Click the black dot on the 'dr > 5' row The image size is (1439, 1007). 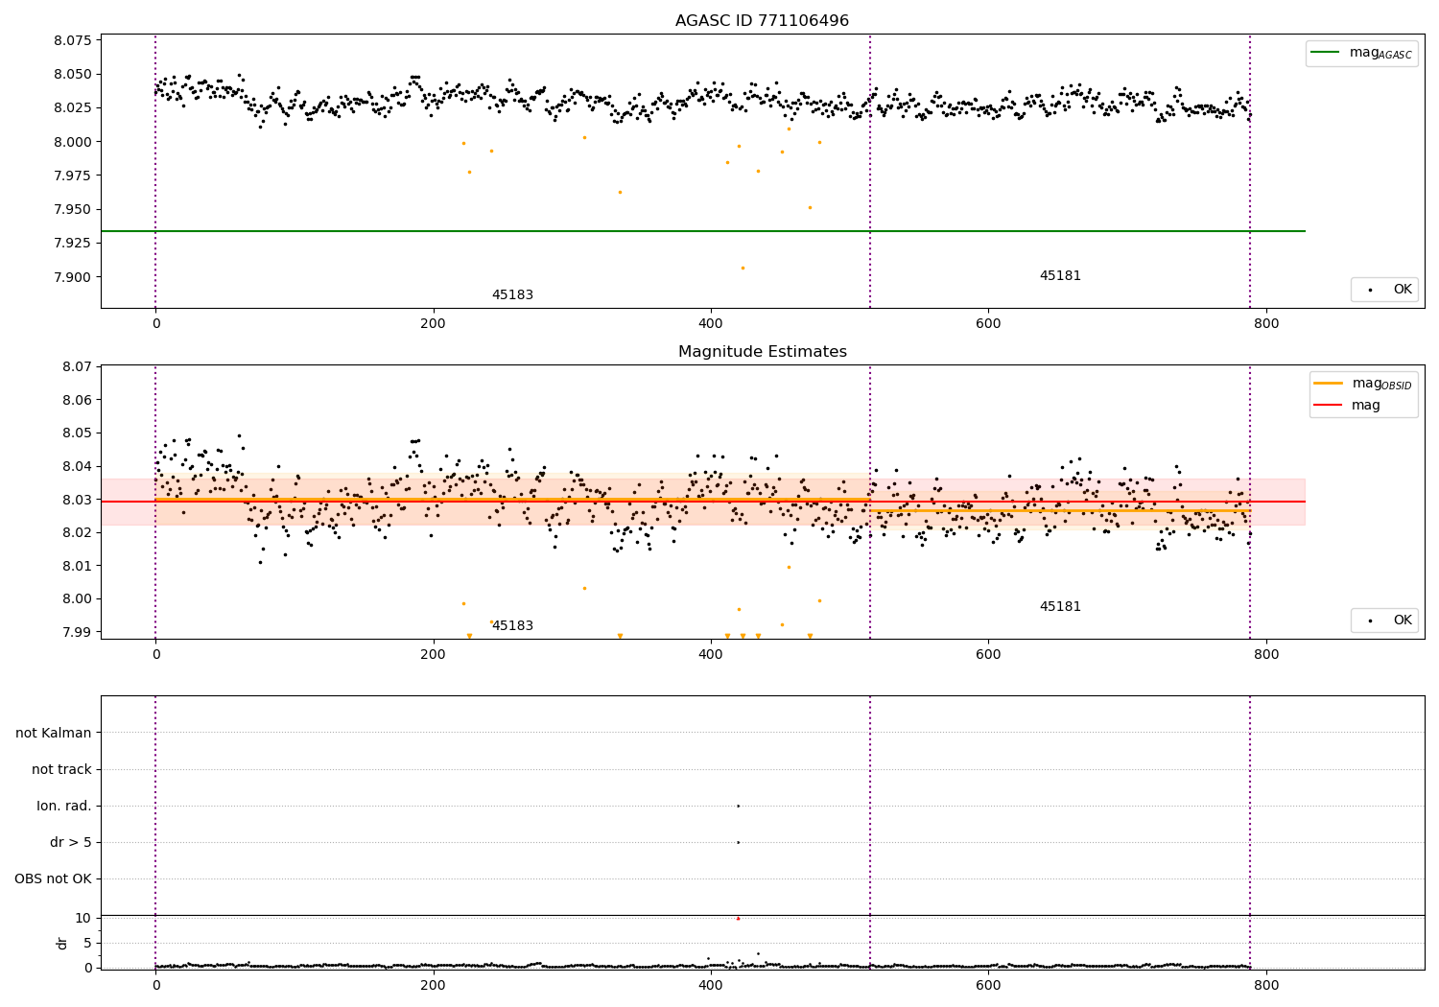pyautogui.click(x=738, y=842)
